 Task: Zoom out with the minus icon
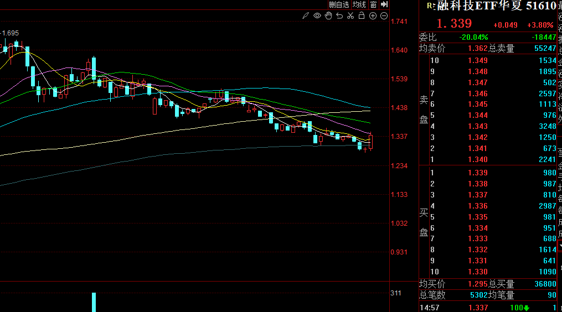point(384,16)
